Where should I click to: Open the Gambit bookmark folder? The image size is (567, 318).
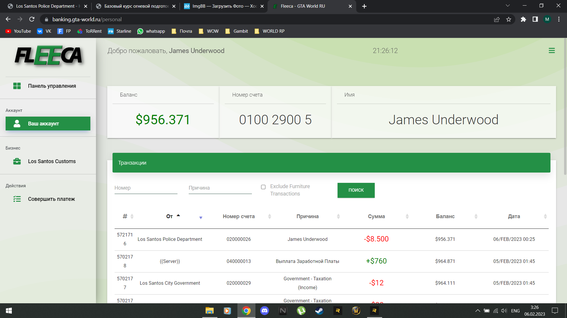(x=237, y=31)
